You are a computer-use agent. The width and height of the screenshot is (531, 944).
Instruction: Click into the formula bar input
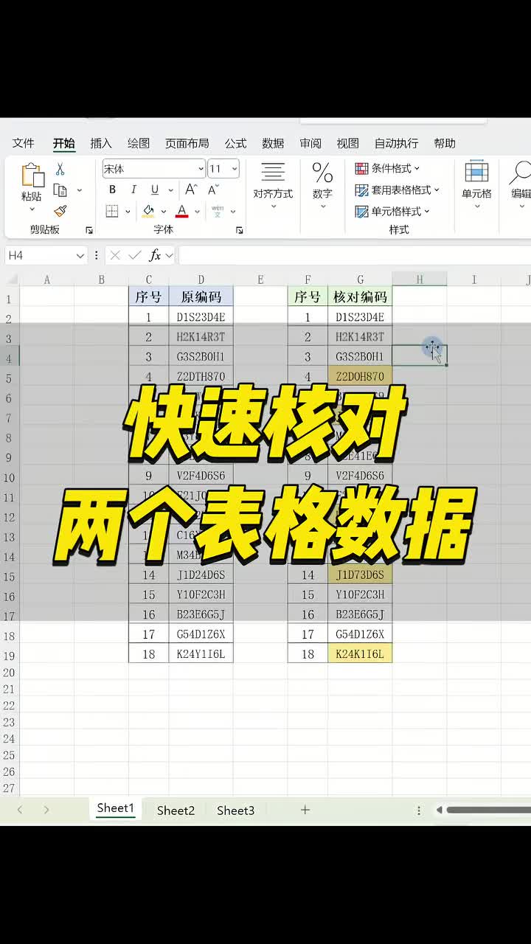(354, 255)
